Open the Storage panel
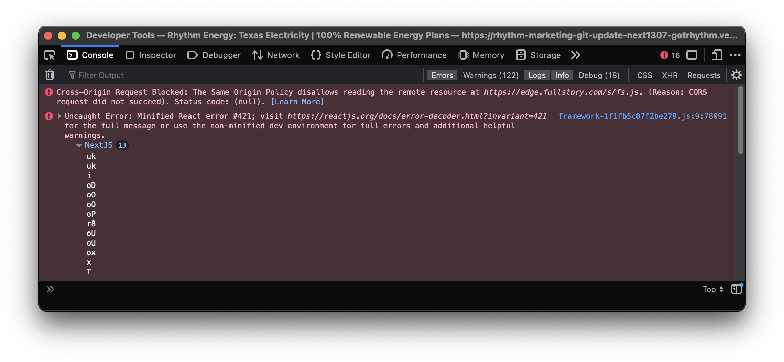The height and width of the screenshot is (362, 784). 538,55
